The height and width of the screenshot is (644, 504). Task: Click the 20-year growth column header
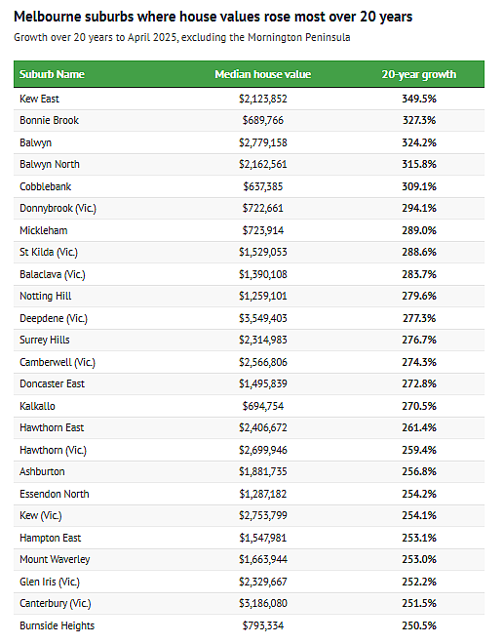point(418,74)
